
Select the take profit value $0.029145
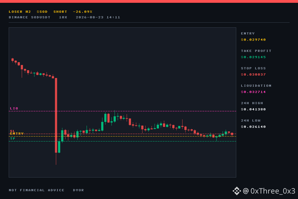click(x=253, y=57)
